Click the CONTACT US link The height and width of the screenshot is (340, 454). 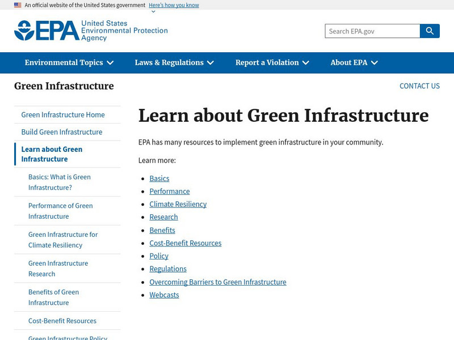(419, 86)
